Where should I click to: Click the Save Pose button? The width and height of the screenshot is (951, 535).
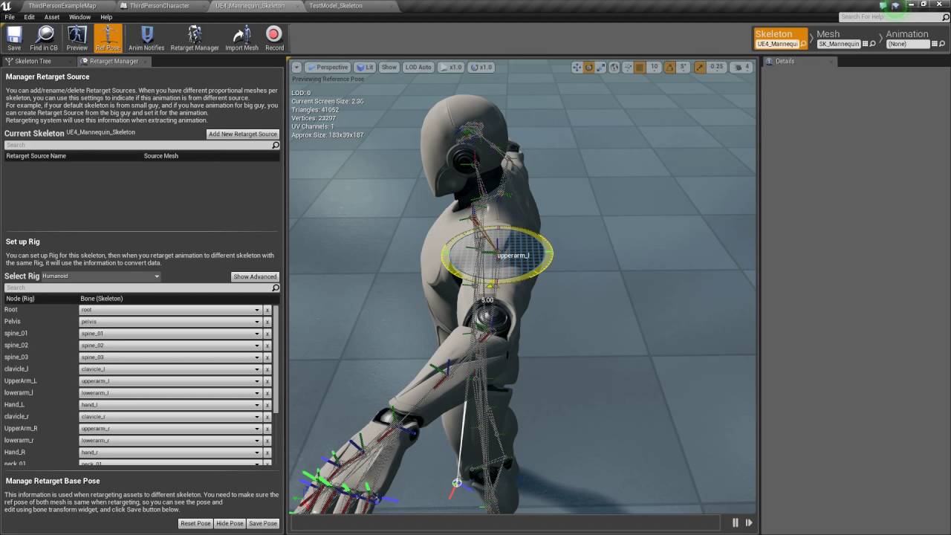tap(263, 523)
